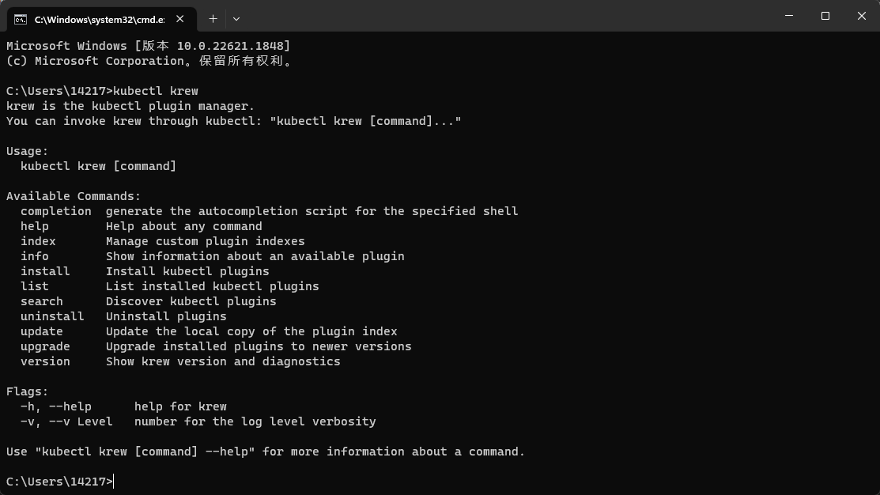The height and width of the screenshot is (495, 880).
Task: Click the empty title bar area
Action: point(505,16)
